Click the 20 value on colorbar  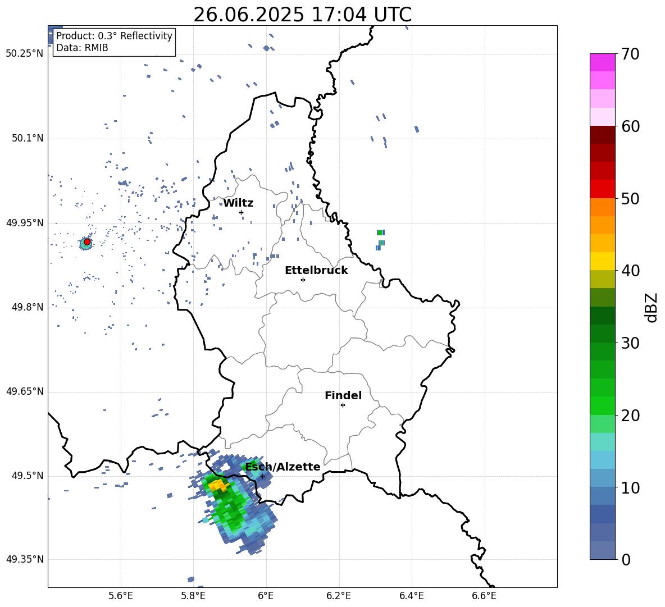tap(630, 416)
